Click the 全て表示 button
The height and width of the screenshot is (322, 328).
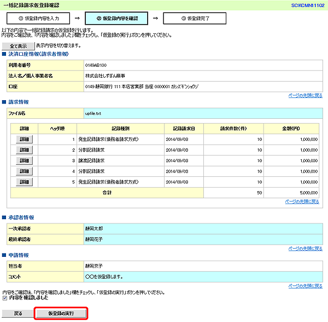pyautogui.click(x=18, y=46)
